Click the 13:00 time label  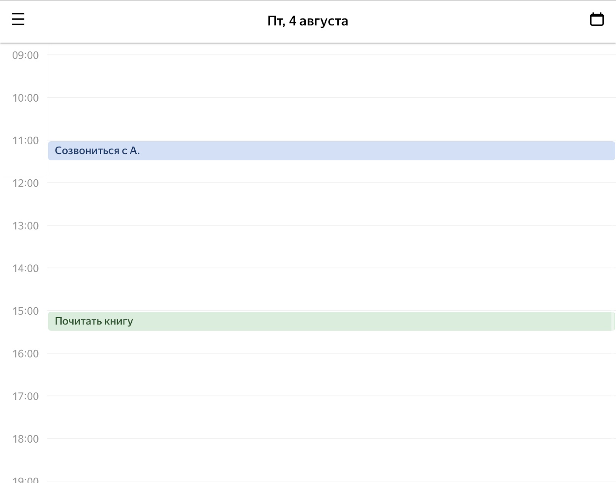click(x=25, y=226)
